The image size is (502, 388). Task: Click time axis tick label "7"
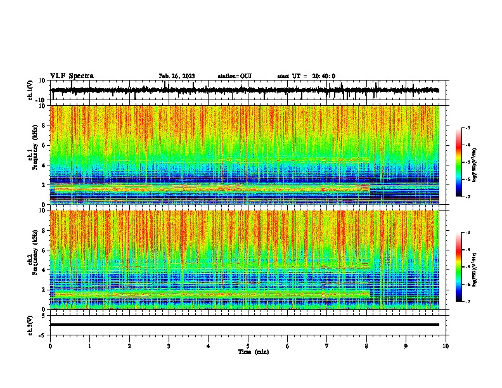tap(327, 346)
